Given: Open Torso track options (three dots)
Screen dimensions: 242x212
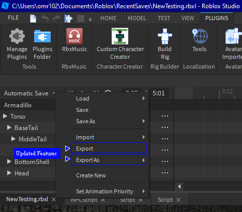Looking at the screenshot, I should pyautogui.click(x=165, y=116).
